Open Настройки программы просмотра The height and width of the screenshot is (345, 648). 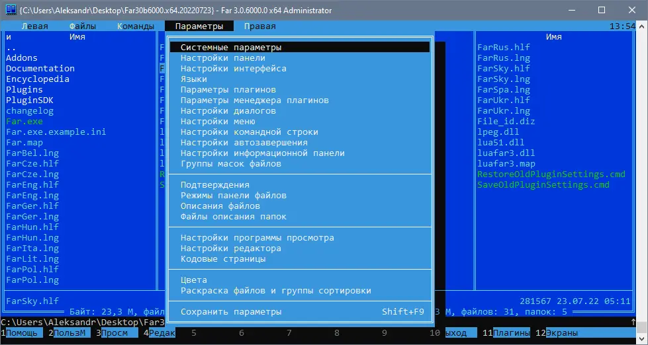click(300, 238)
